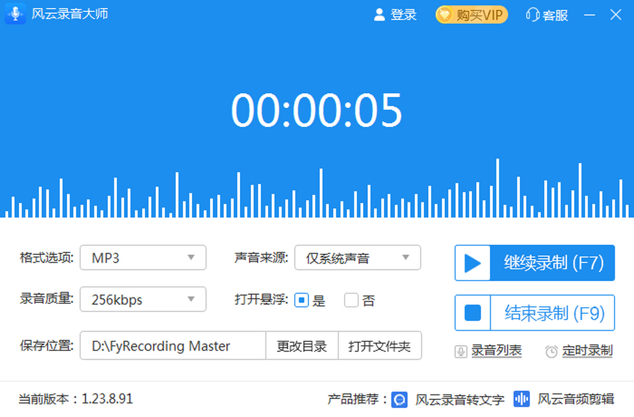Click the save path field D:\FyRecording Master
Viewport: 634px width, 417px height.
pos(173,346)
